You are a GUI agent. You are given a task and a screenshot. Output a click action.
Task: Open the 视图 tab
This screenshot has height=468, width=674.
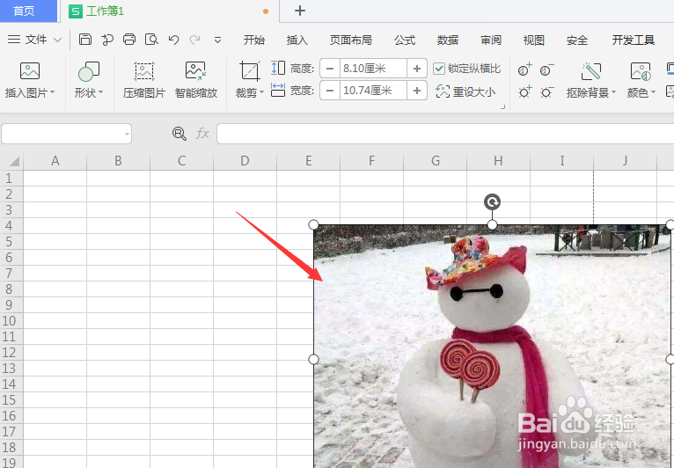point(534,40)
